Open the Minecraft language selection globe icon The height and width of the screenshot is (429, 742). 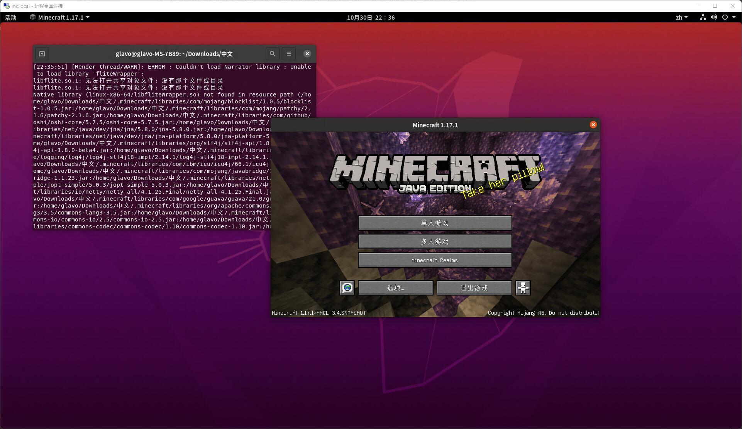tap(347, 288)
